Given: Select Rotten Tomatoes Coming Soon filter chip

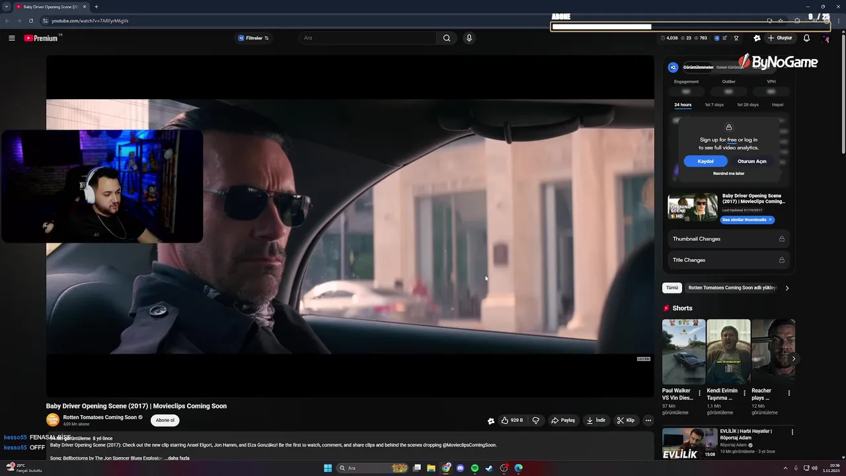Looking at the screenshot, I should tap(732, 288).
